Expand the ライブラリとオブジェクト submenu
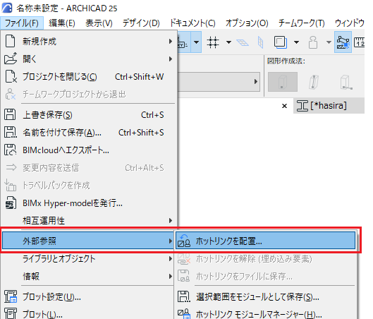 coord(171,258)
